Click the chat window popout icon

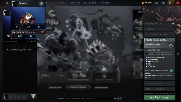pyautogui.click(x=118, y=98)
